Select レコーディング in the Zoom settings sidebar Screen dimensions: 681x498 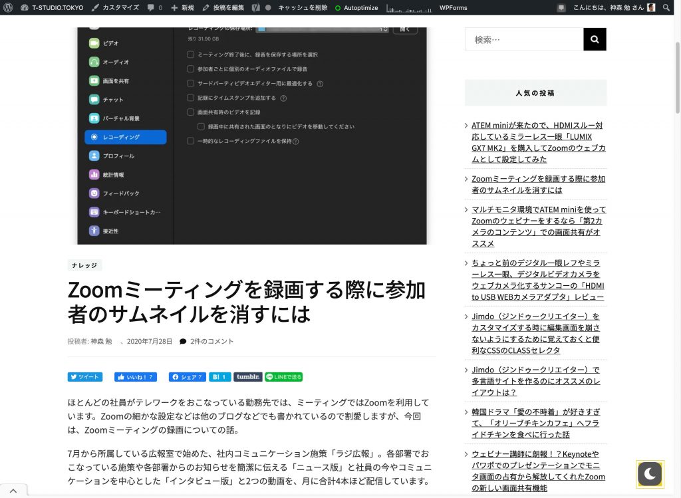point(126,137)
